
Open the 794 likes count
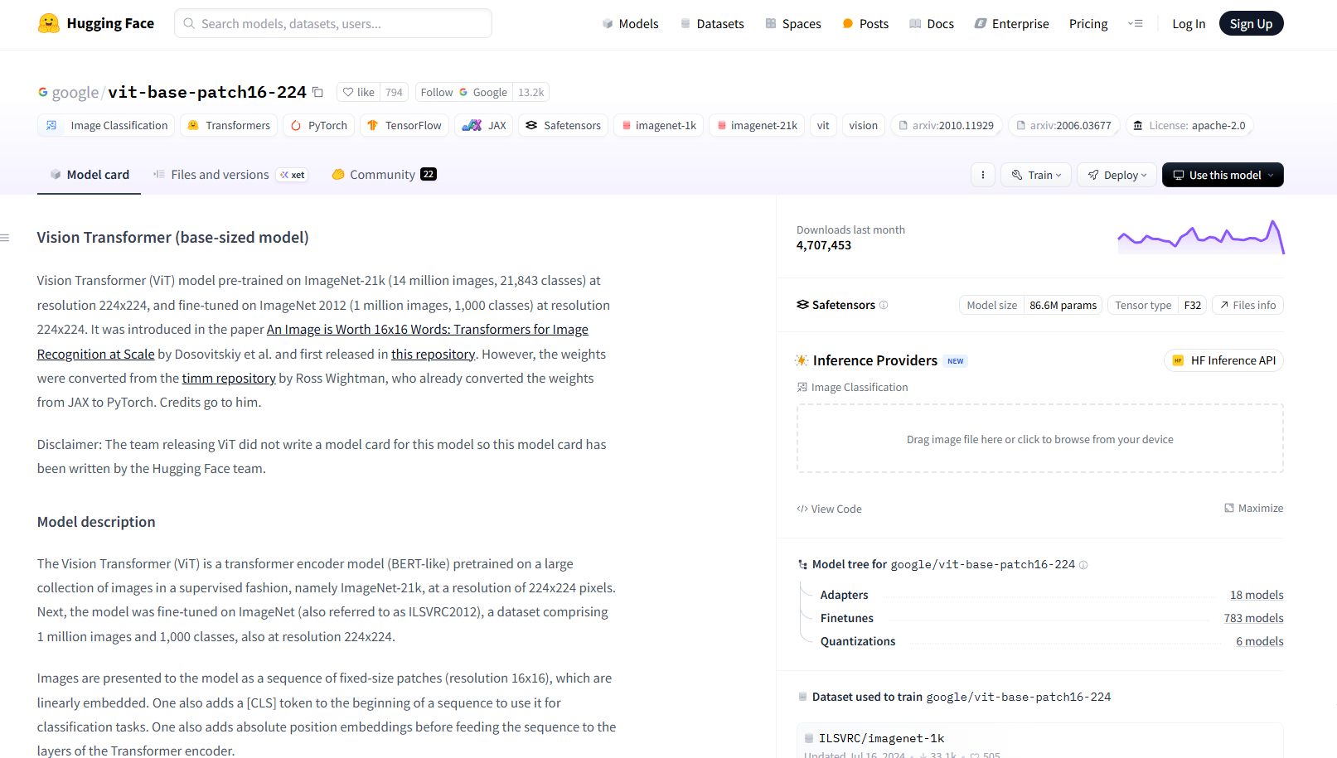pyautogui.click(x=394, y=92)
